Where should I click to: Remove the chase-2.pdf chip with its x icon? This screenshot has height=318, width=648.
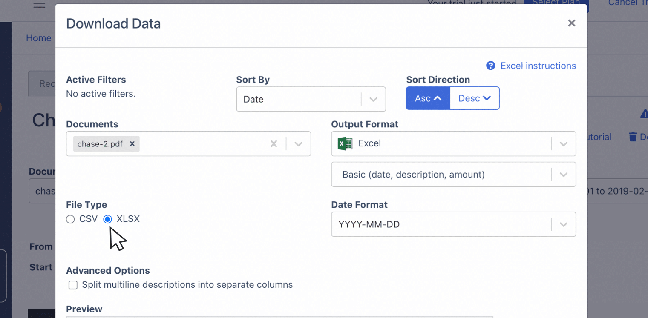pos(132,143)
